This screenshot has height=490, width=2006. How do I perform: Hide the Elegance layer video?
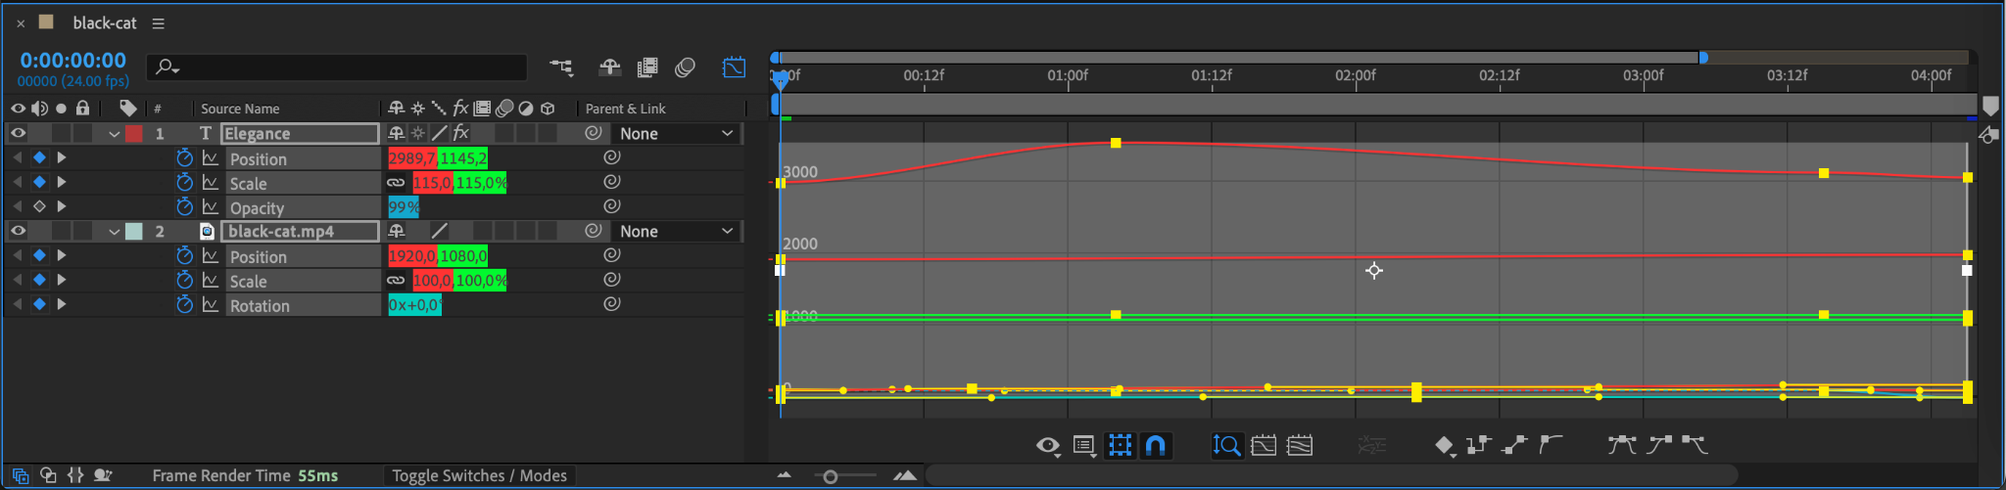19,133
